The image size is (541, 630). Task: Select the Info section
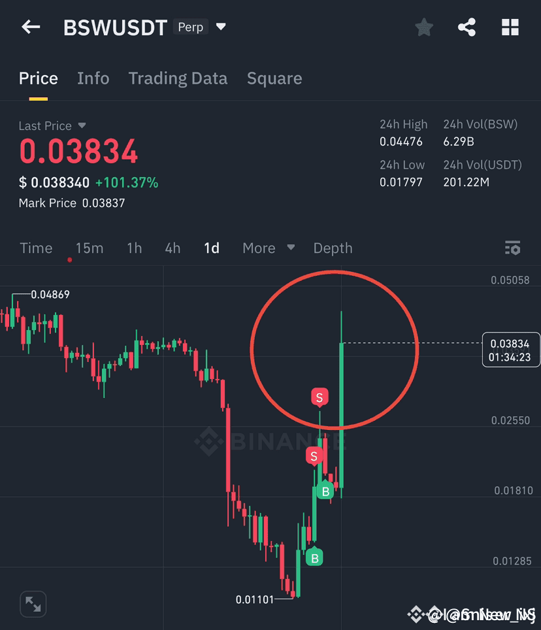click(93, 78)
